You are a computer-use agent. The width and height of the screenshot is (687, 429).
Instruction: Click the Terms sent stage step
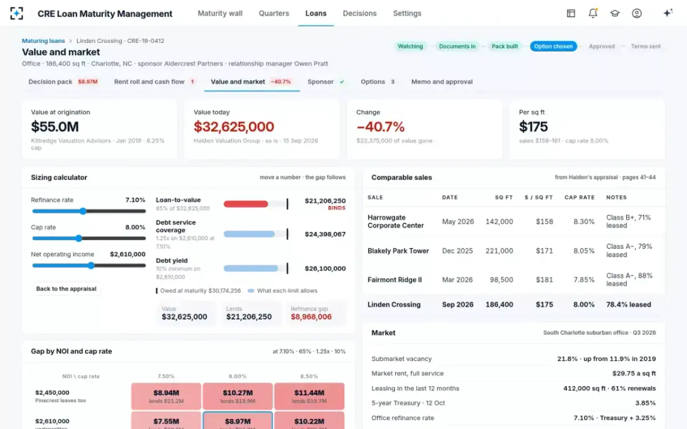[646, 46]
